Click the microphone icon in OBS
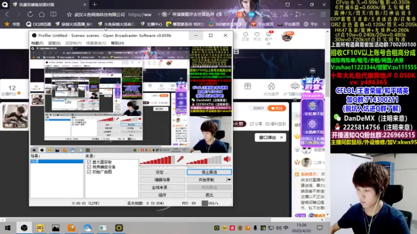 tap(180, 159)
